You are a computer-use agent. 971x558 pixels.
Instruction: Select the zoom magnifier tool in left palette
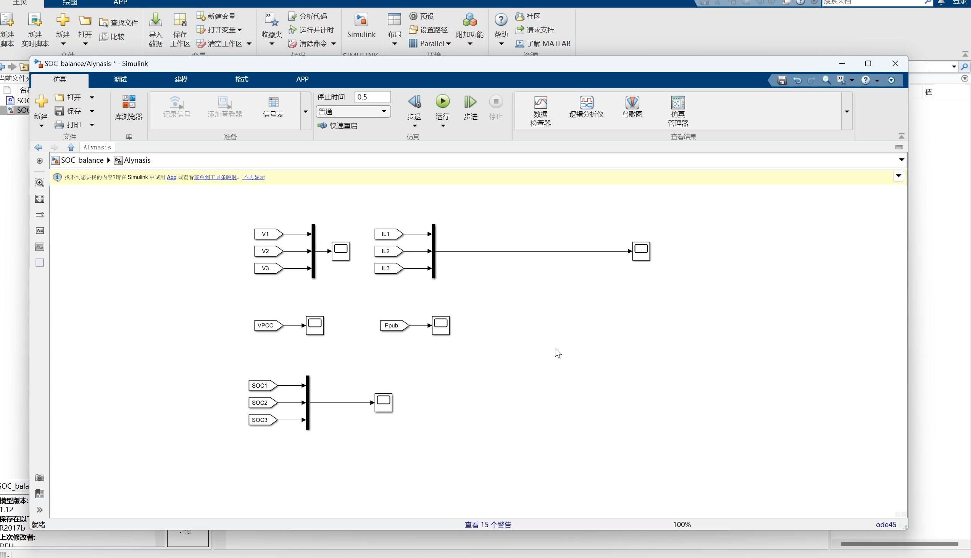tap(39, 183)
